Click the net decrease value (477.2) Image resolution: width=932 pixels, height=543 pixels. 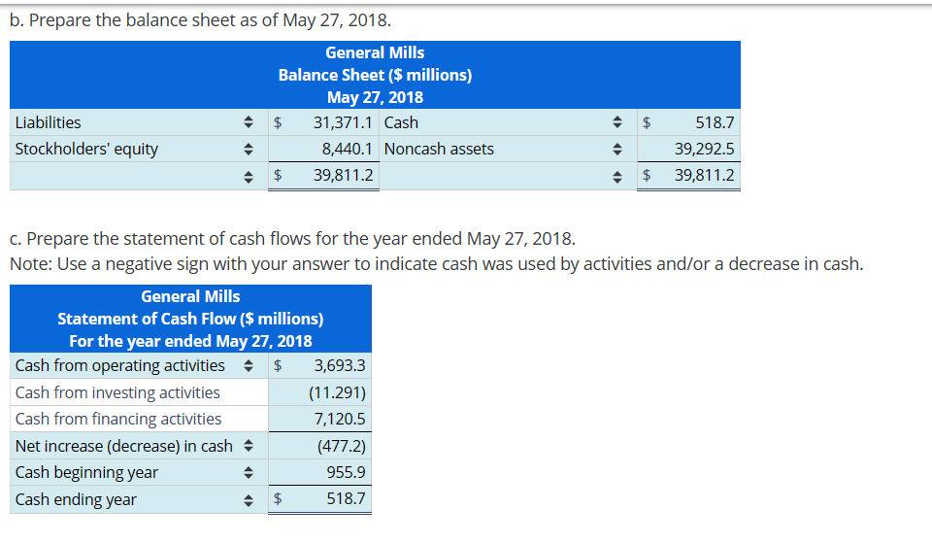point(319,446)
